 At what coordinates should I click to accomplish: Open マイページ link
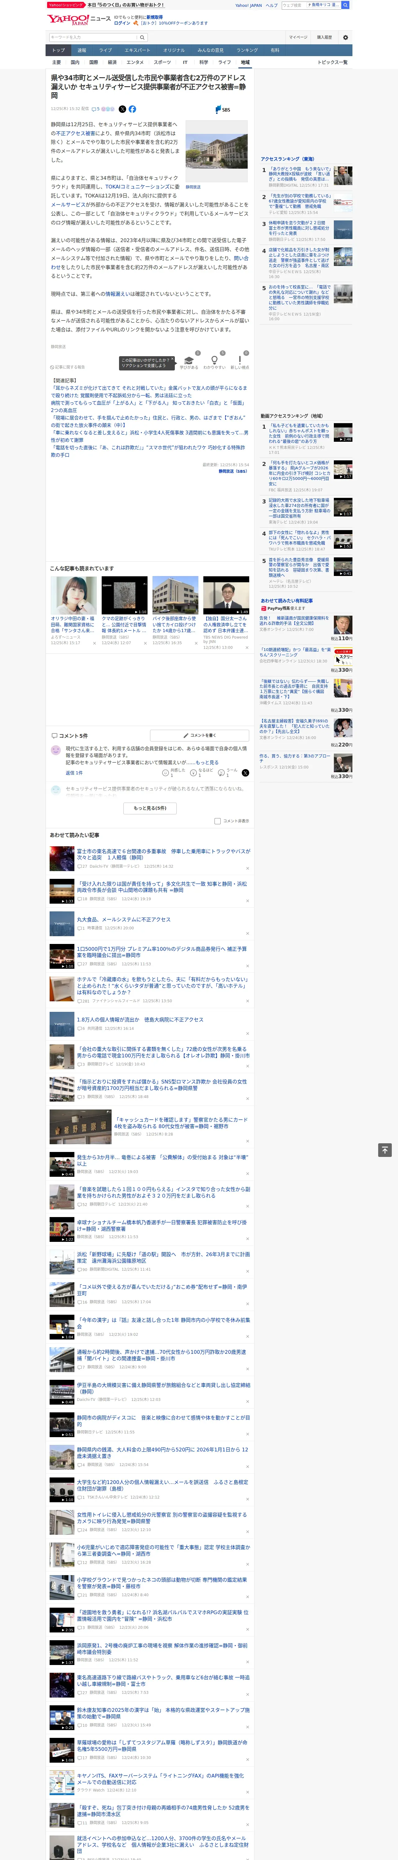point(298,38)
